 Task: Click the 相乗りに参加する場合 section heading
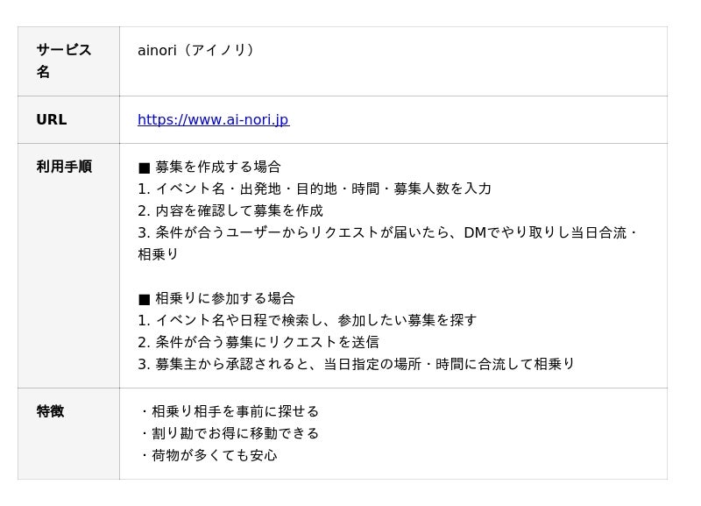(225, 298)
